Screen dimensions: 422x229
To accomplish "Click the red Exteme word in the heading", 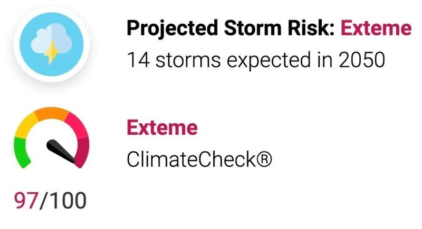I will coord(376,28).
